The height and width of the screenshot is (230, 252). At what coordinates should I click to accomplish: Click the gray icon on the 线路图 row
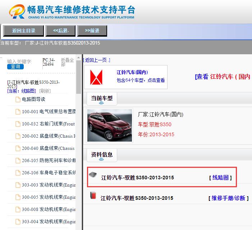tap(93, 174)
